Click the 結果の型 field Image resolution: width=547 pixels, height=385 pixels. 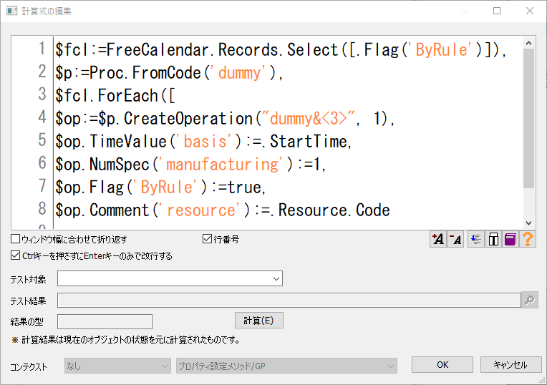105,321
